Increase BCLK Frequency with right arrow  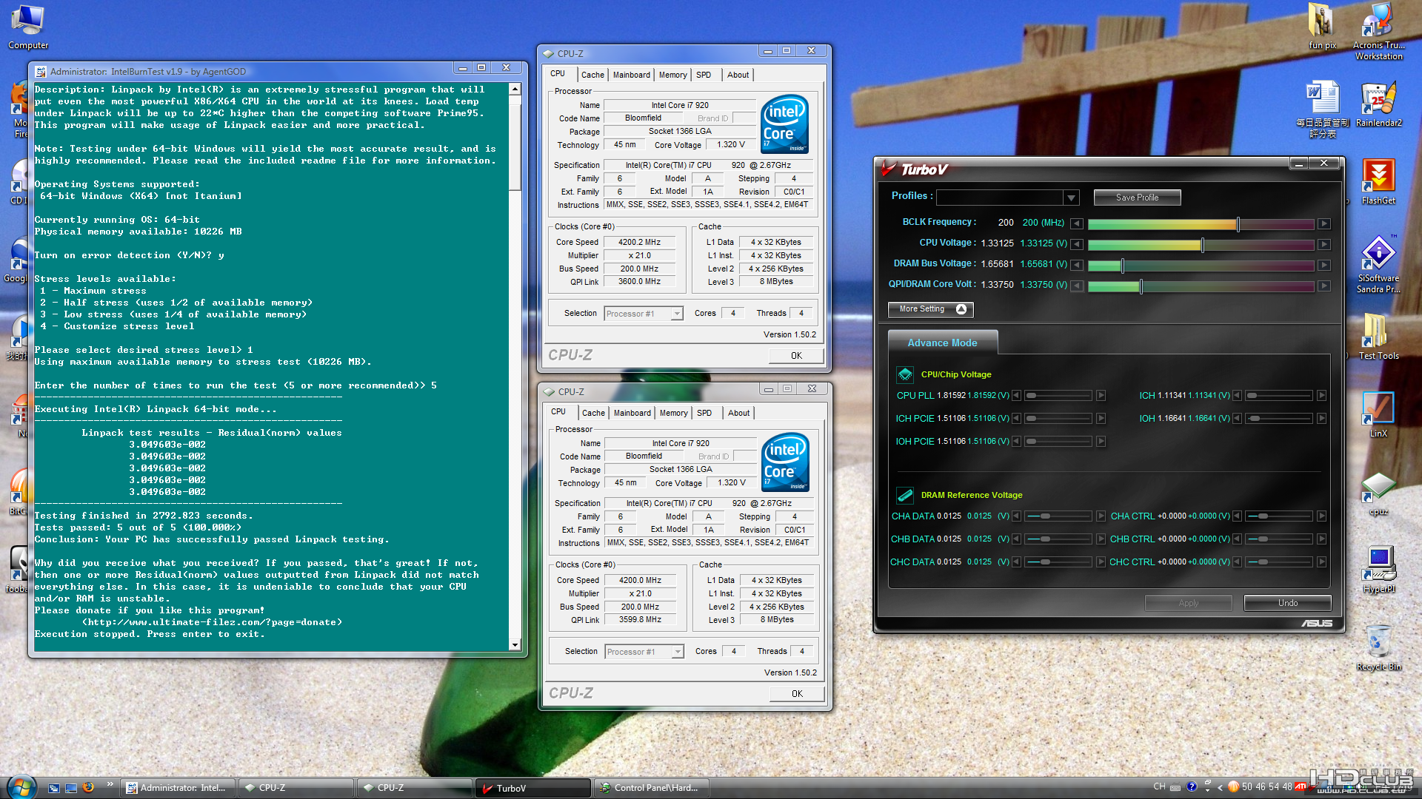pos(1323,223)
